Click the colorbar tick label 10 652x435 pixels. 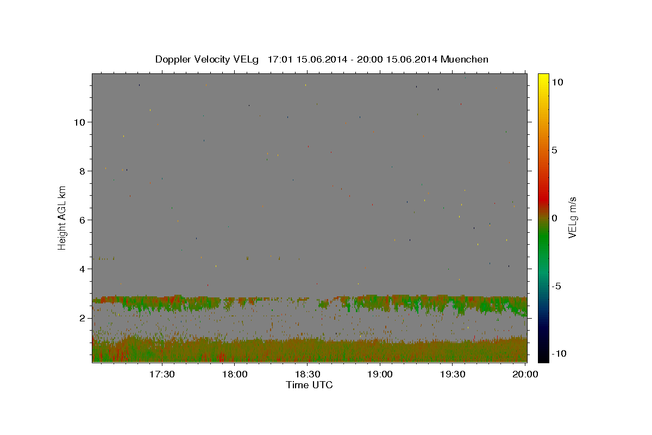[x=557, y=82]
